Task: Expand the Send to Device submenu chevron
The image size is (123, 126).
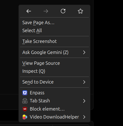Action: 84,82
